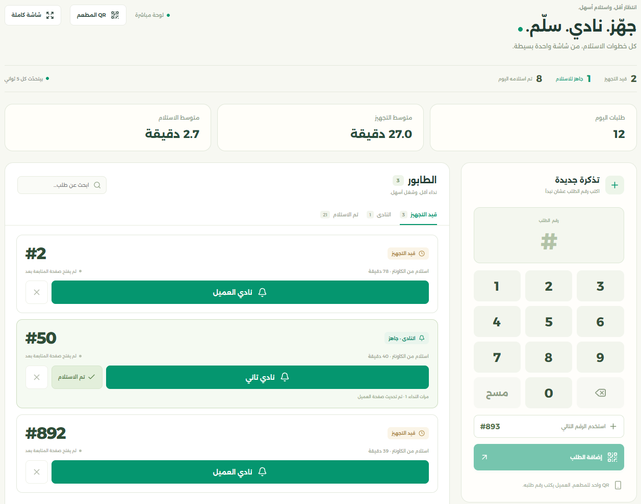Click the backspace delete icon on keypad
The image size is (641, 504).
coord(600,393)
